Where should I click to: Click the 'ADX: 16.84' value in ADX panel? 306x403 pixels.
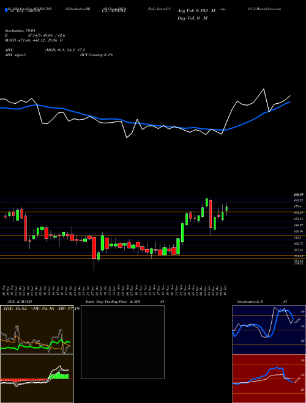click(13, 308)
